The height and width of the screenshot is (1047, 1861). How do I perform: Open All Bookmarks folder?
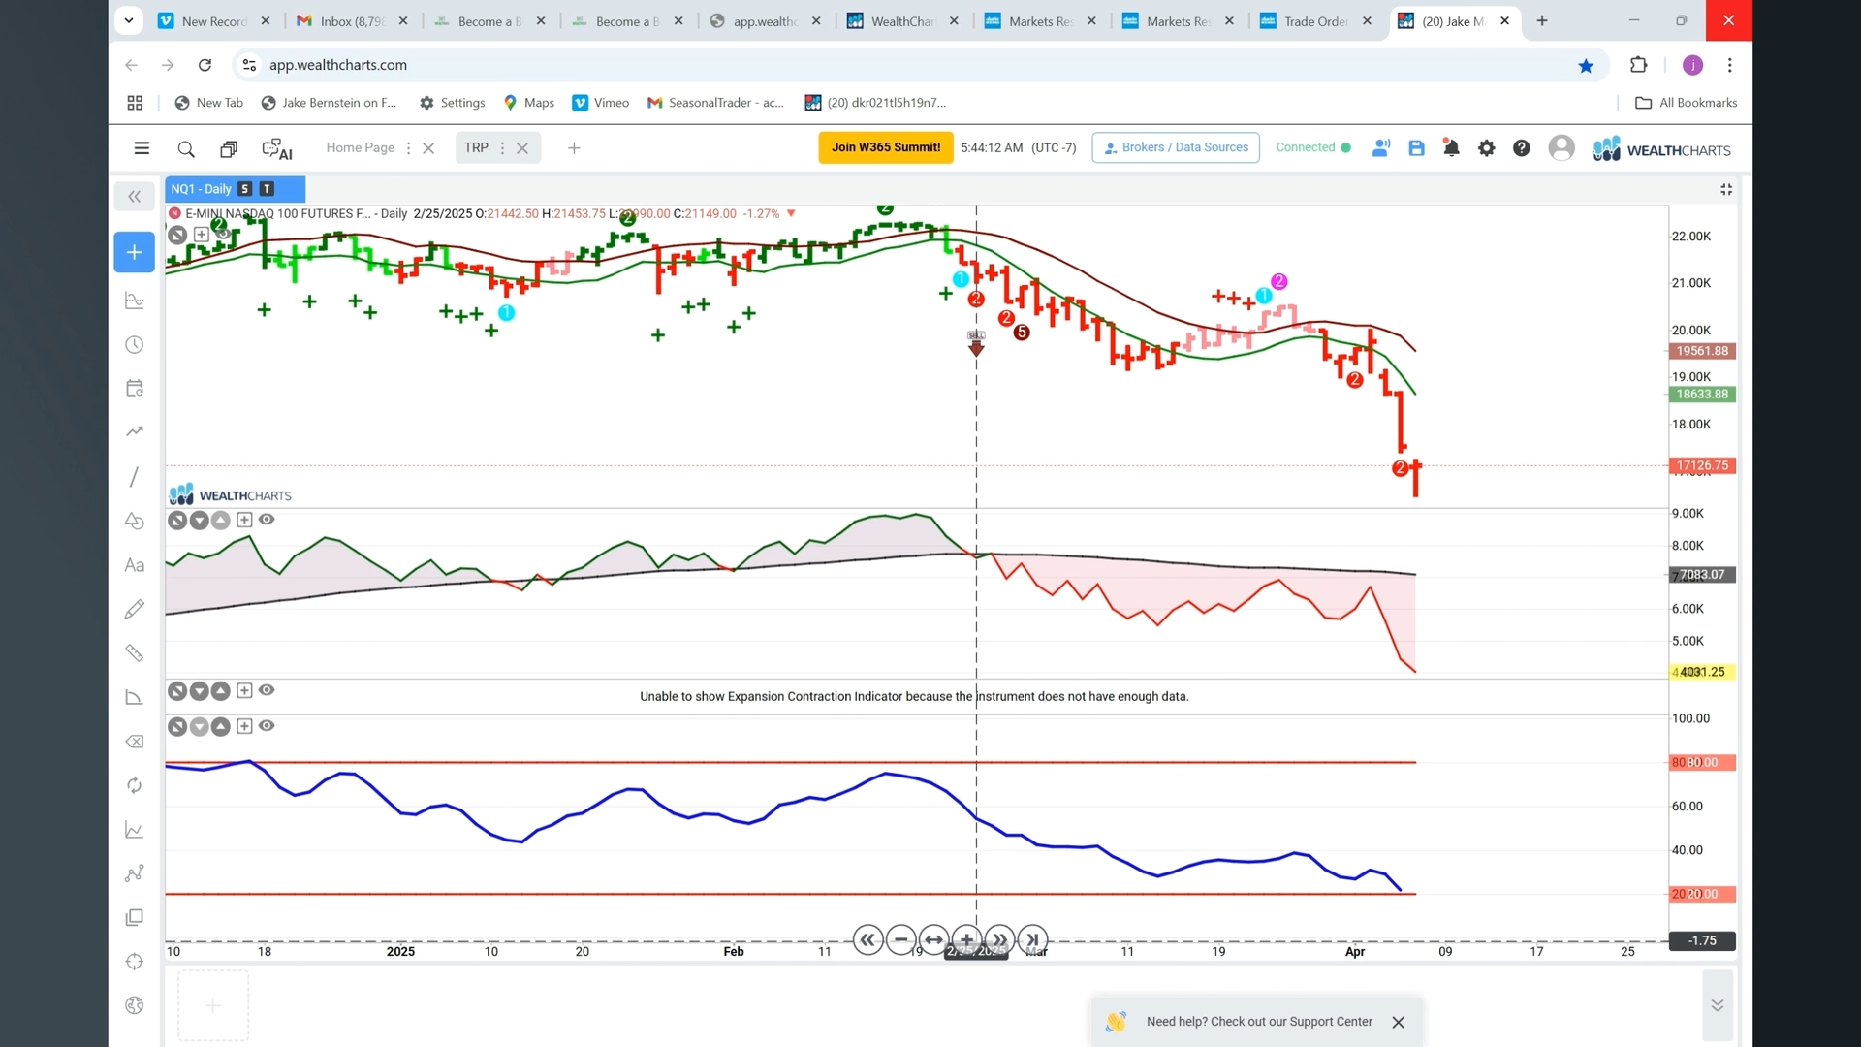pyautogui.click(x=1686, y=103)
